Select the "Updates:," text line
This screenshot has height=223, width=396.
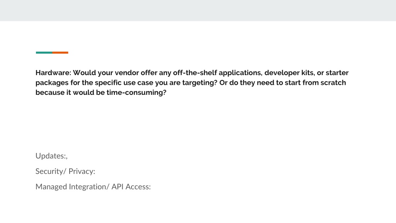(x=51, y=156)
